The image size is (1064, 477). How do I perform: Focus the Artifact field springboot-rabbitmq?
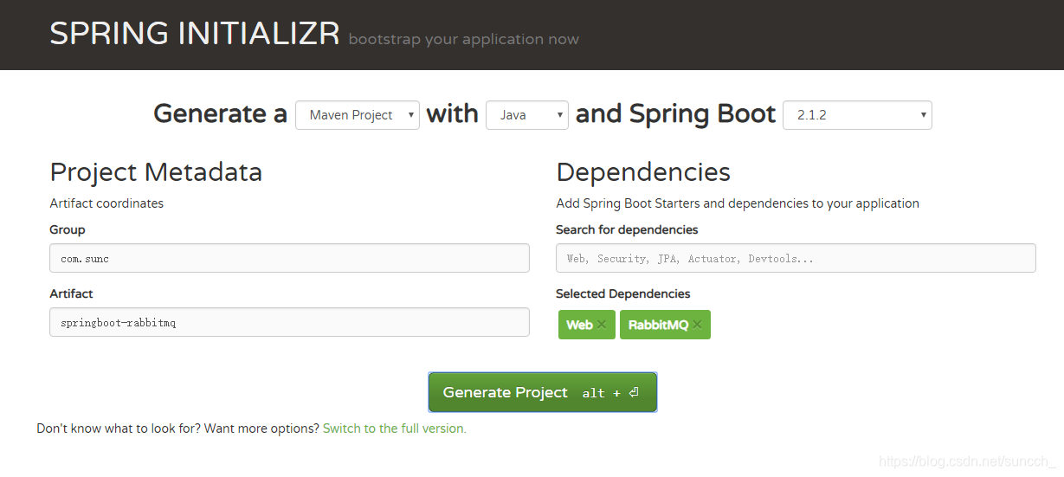coord(289,322)
